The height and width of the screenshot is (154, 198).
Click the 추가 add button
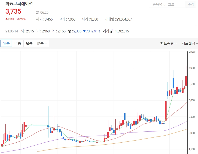191,4
